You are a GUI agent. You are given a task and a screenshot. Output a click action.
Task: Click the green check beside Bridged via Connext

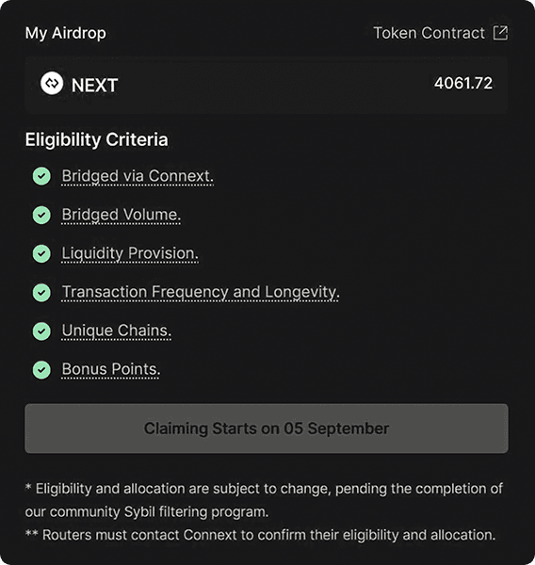coord(41,176)
